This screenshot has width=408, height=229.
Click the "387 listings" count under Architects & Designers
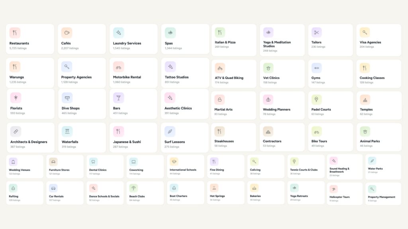[18, 147]
